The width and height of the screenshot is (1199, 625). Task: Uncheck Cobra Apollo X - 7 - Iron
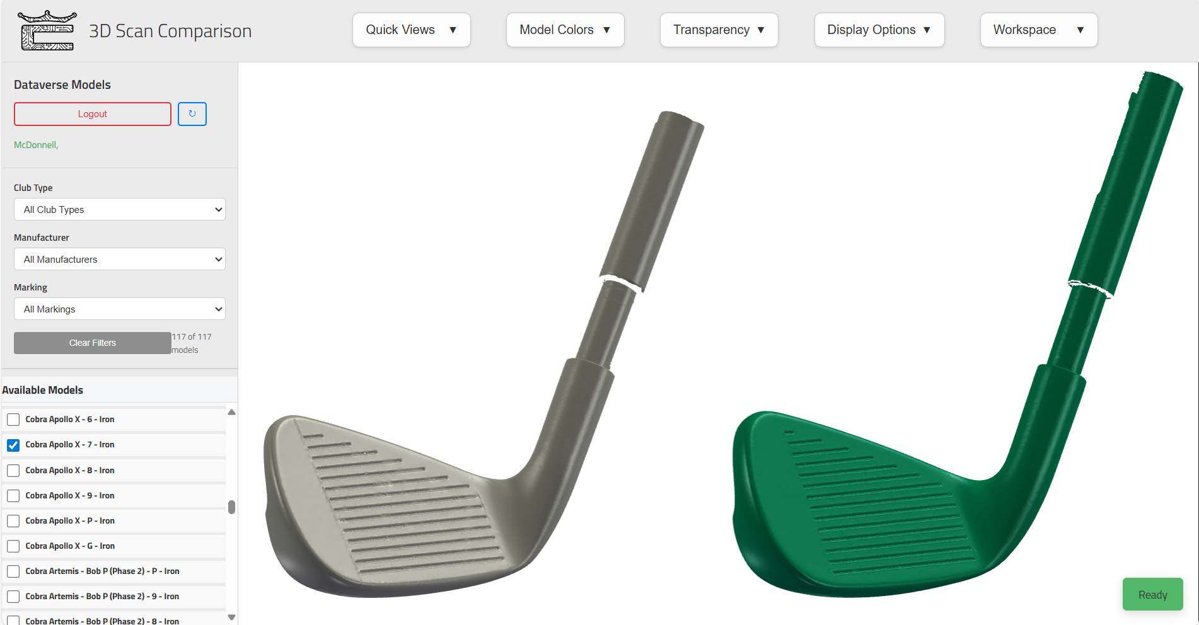pyautogui.click(x=13, y=445)
